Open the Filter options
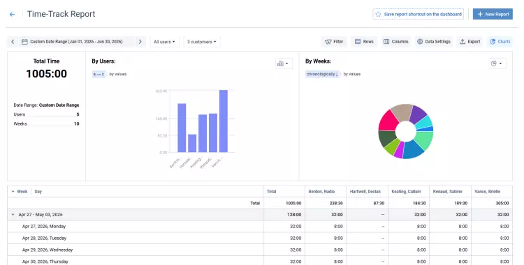Screen dimensions: 524x265 [334, 42]
